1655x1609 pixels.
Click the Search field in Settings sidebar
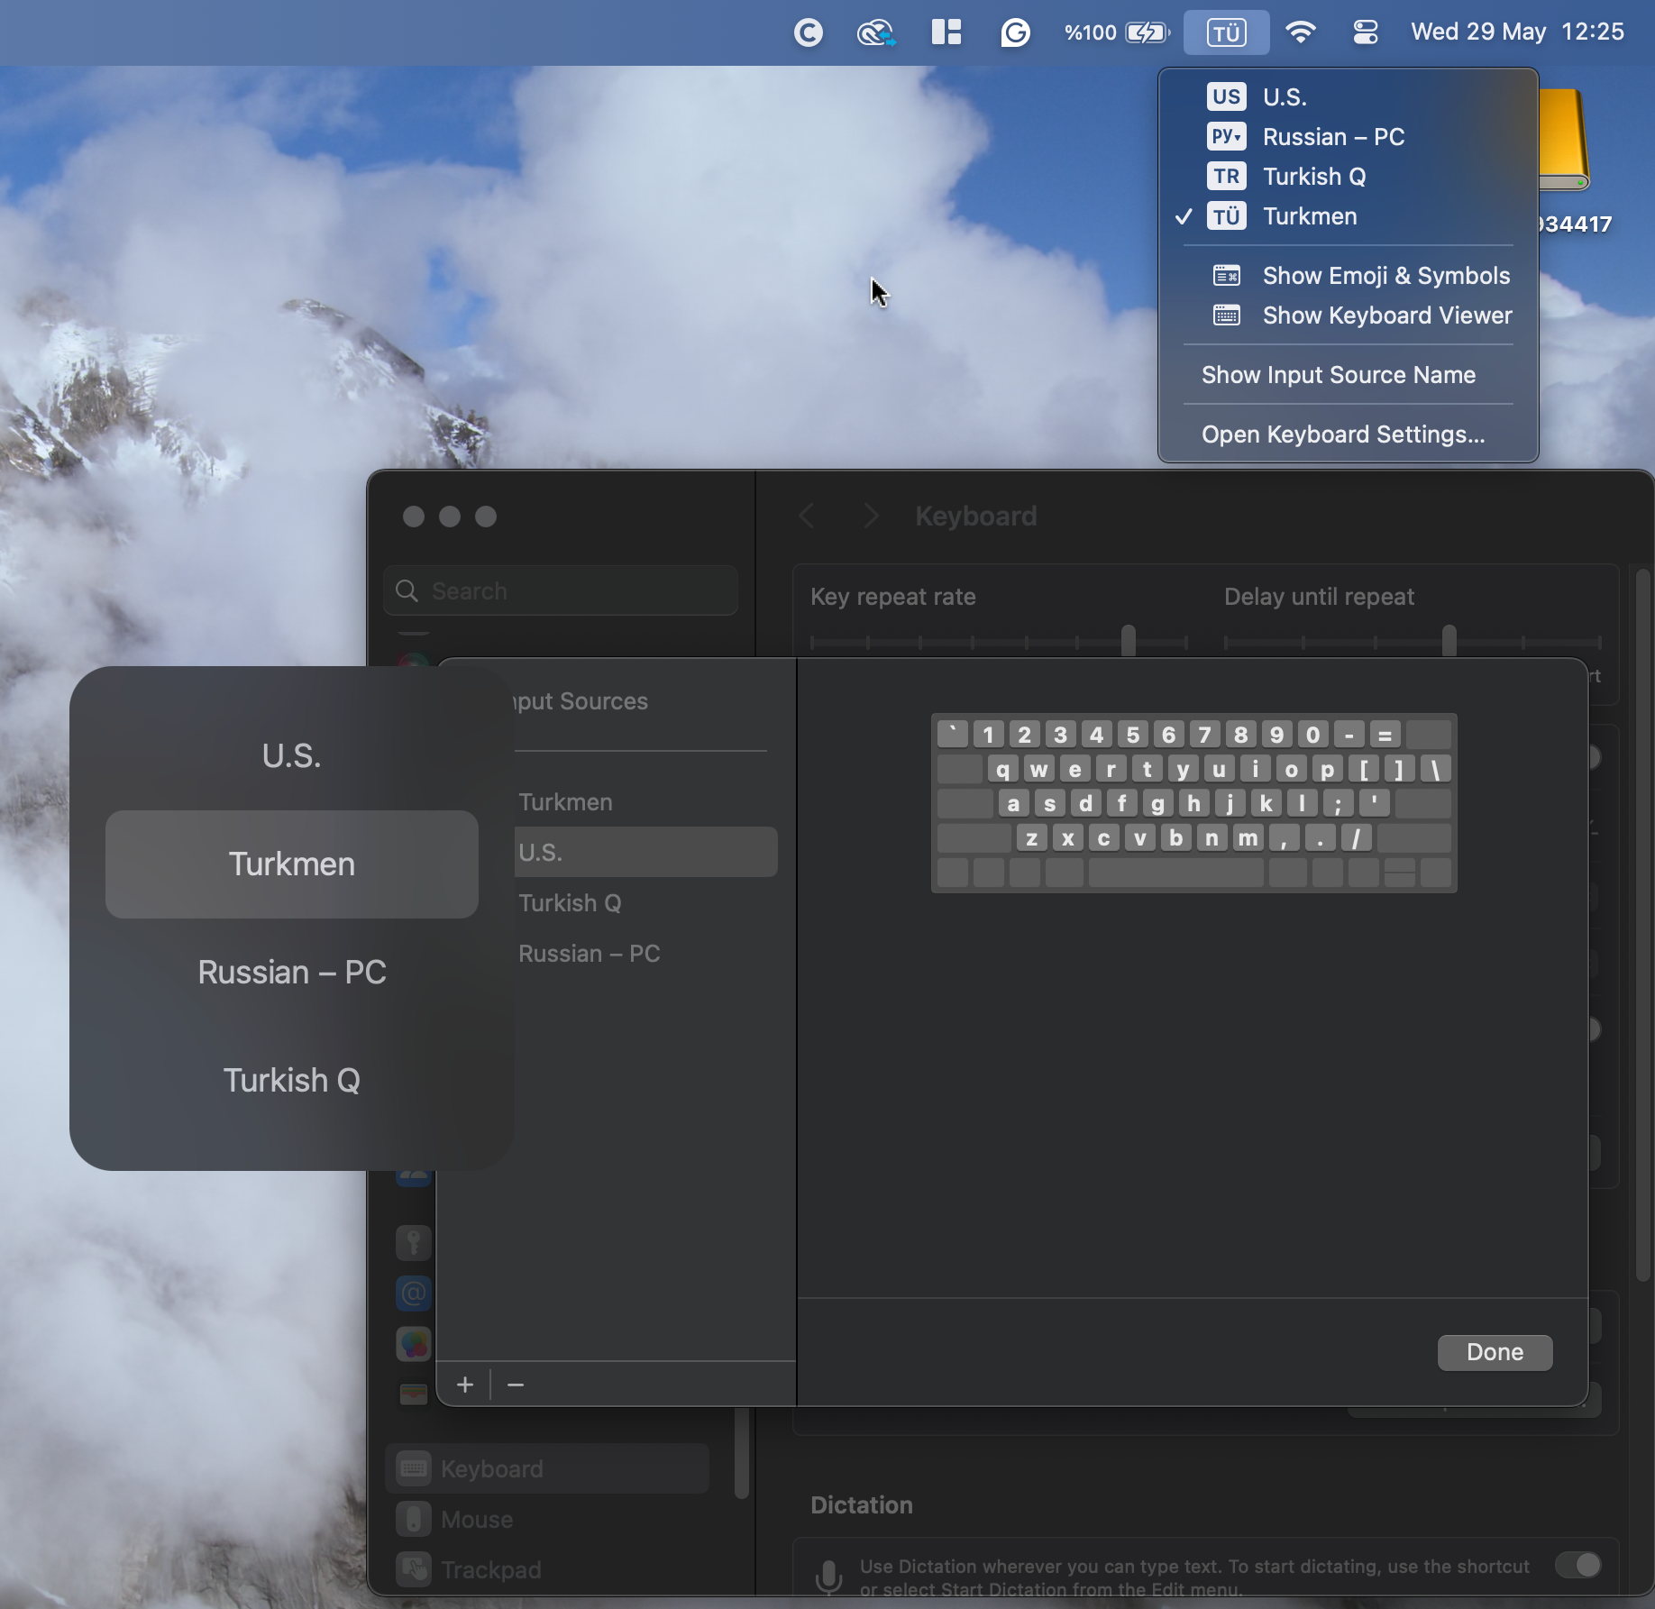pyautogui.click(x=561, y=591)
